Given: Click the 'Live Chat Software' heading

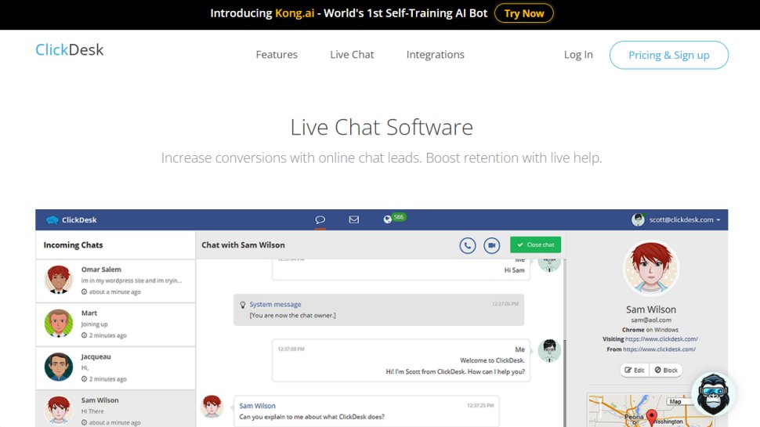Looking at the screenshot, I should (382, 128).
